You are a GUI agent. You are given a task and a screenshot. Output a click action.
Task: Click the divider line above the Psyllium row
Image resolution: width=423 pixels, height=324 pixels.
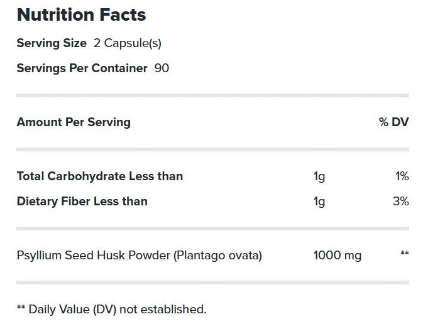tap(212, 229)
